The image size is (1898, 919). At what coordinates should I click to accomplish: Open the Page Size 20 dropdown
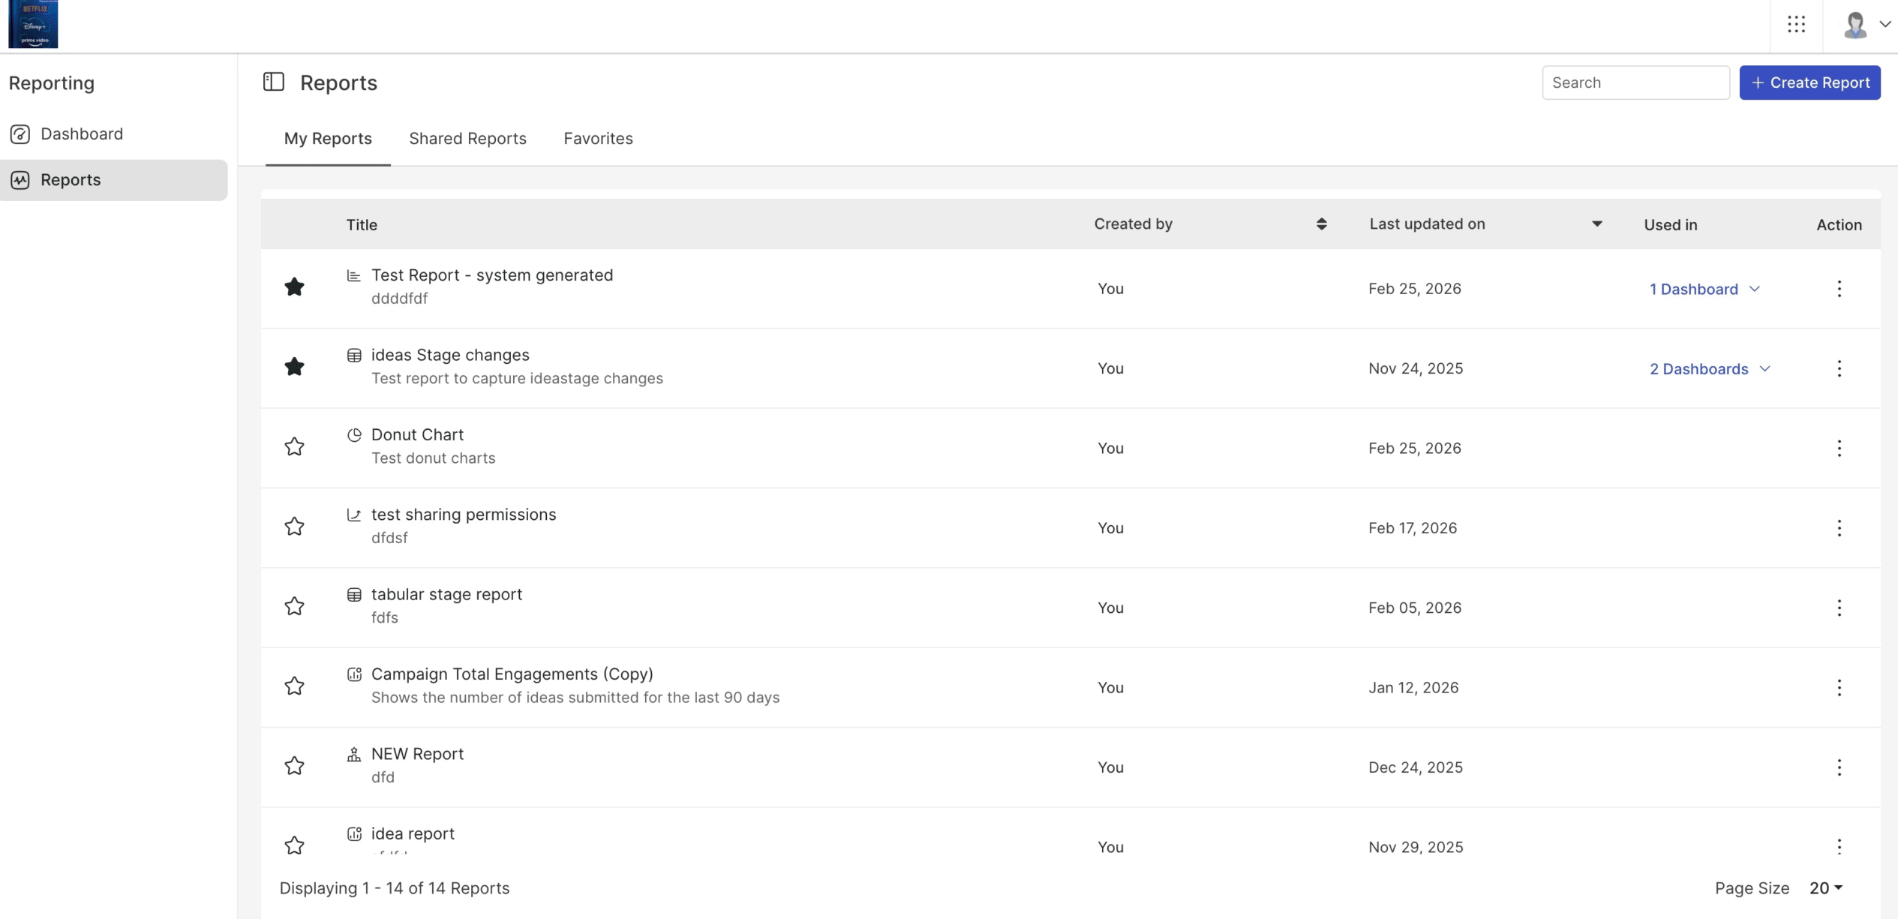point(1825,888)
